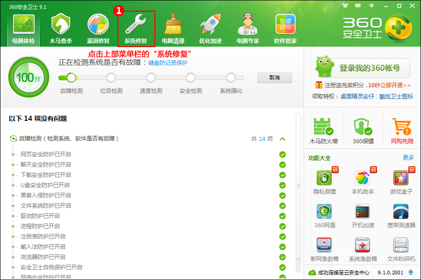Click the 10秒立即开通 link
Screen dimensions: 421x280
click(389, 85)
